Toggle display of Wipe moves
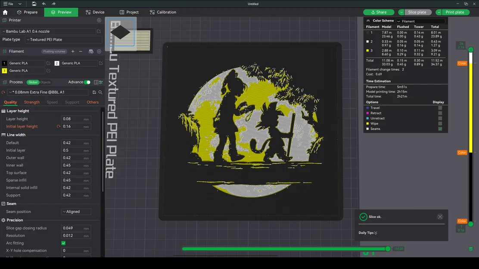 click(x=440, y=124)
